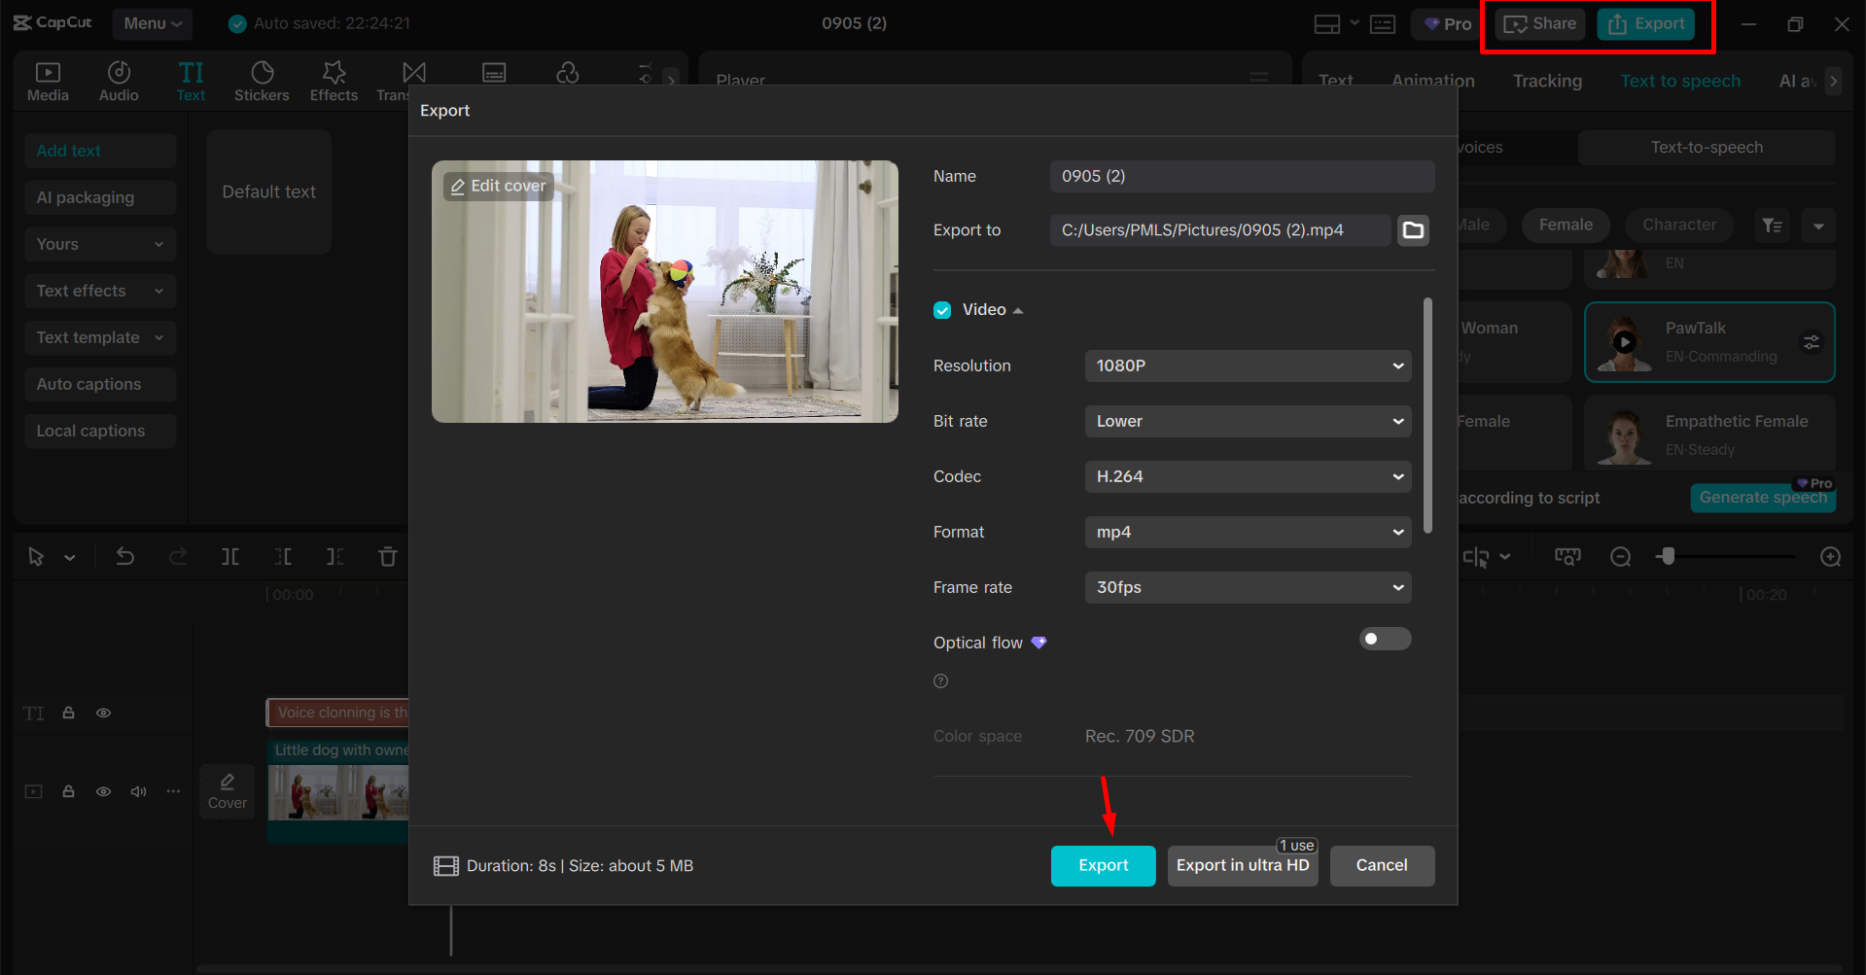Uncheck the Video checkbox in Export dialog
Screen dimensions: 1866x975
[941, 309]
